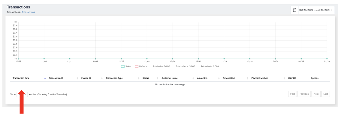Sort the Customer Name column
341x119 pixels.
(x=193, y=78)
